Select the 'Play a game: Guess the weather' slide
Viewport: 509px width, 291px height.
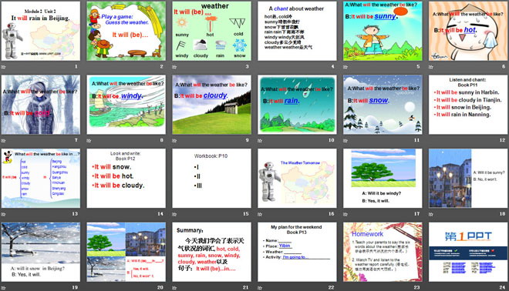(126, 31)
